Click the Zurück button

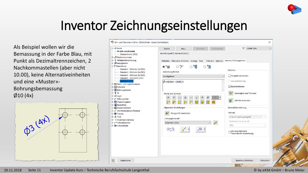[167, 49]
